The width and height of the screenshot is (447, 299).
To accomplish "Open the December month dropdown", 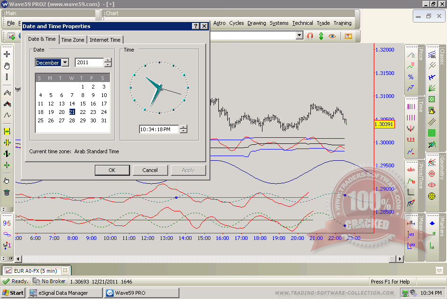I will [x=65, y=63].
